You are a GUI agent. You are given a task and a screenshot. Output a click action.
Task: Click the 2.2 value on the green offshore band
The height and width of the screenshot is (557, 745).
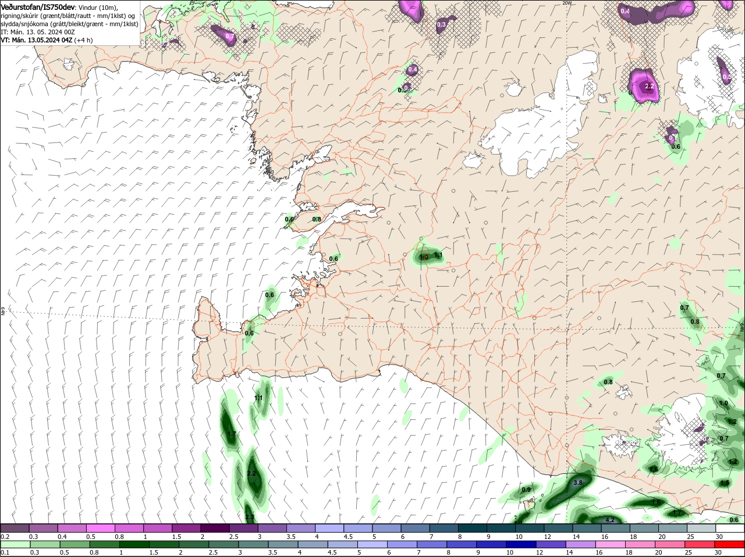coord(251,473)
